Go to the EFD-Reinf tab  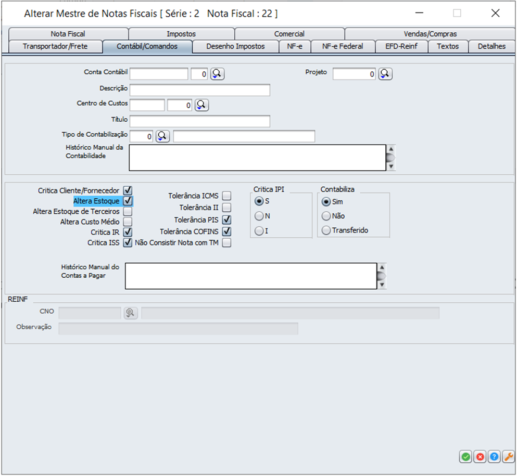coord(401,46)
